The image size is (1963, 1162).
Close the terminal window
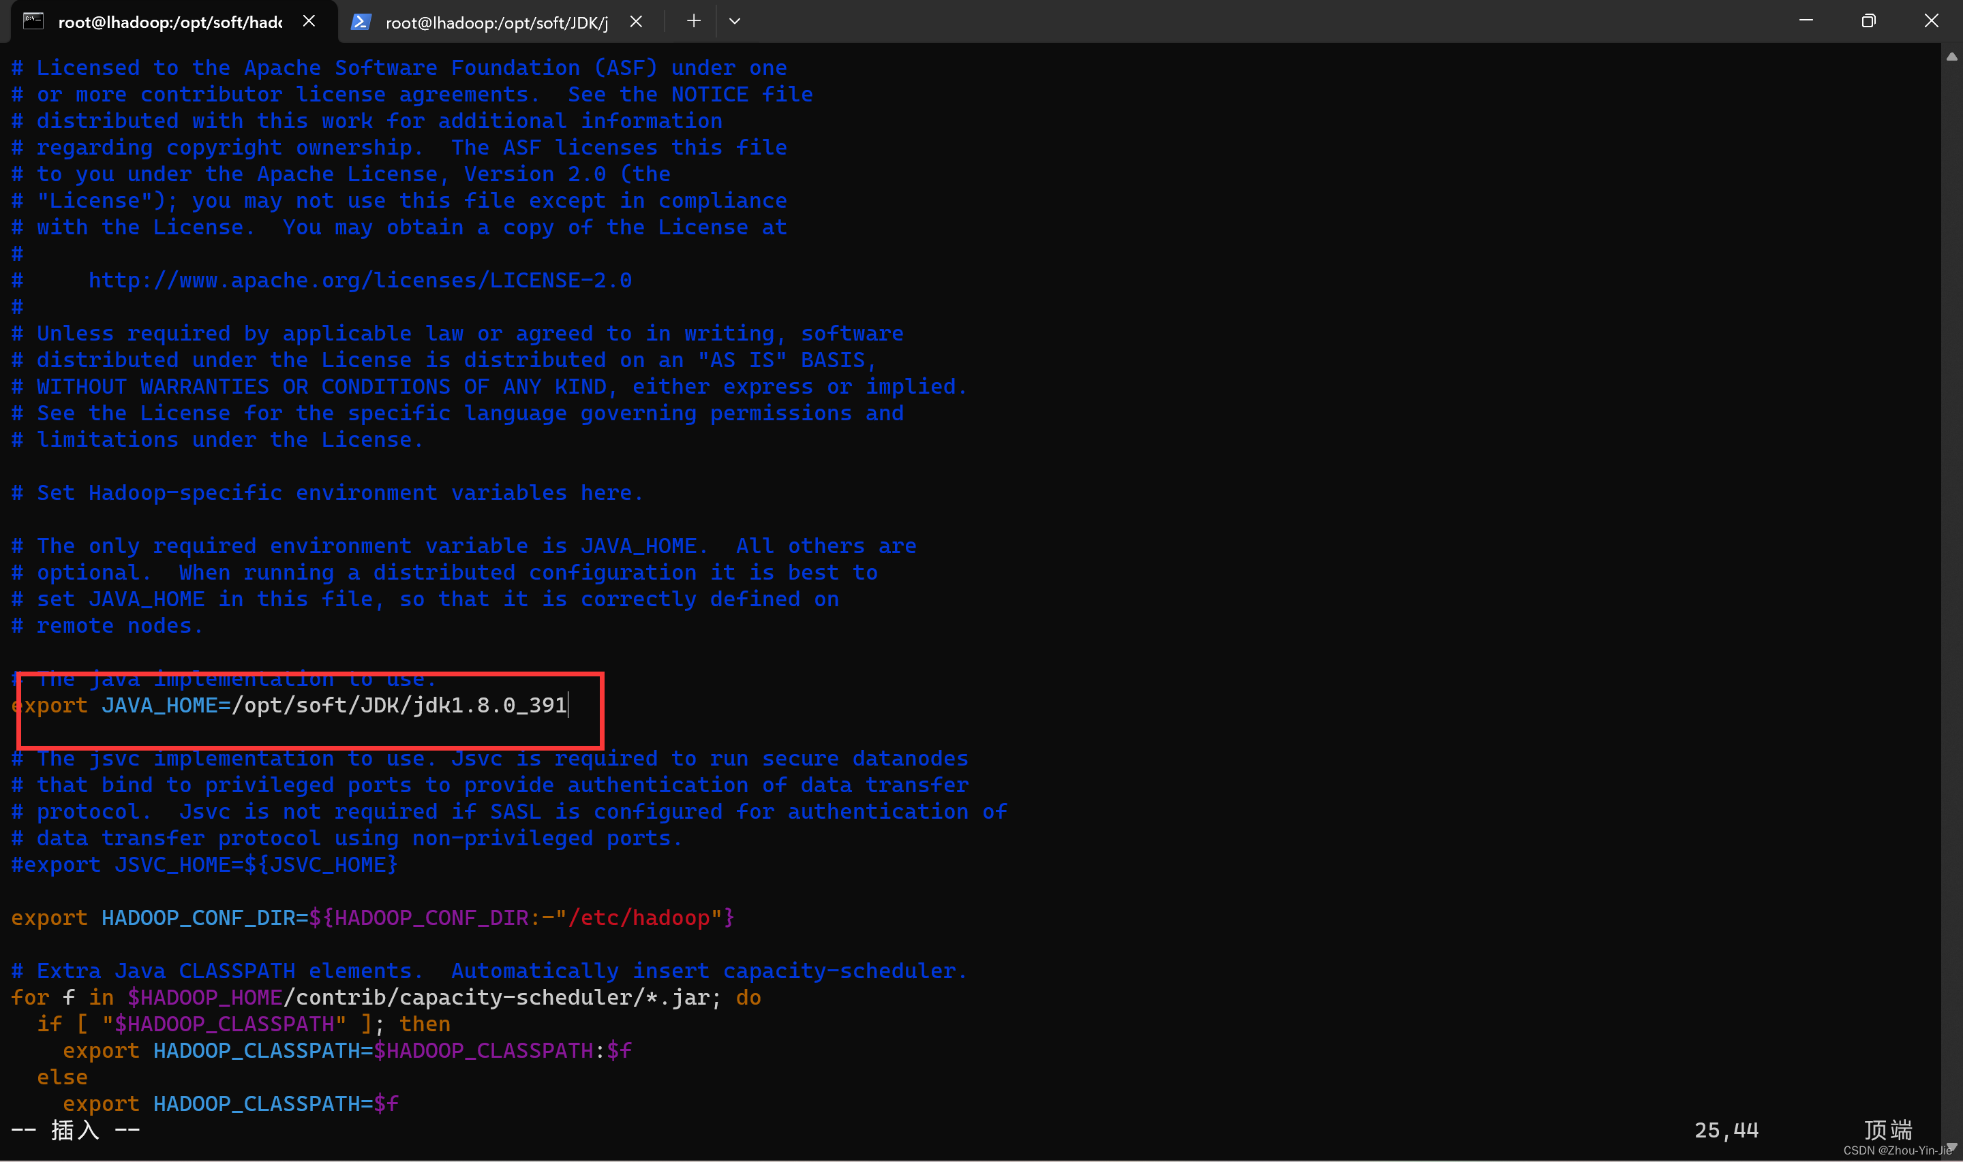(1931, 20)
